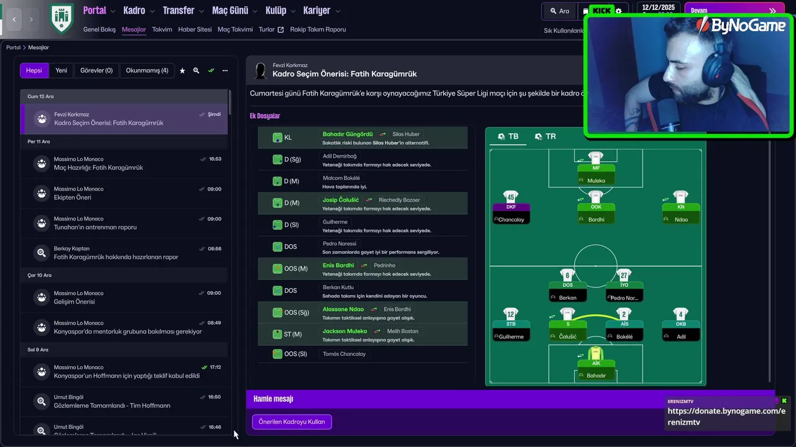Select Adil's number 4 shirt

coord(681,314)
